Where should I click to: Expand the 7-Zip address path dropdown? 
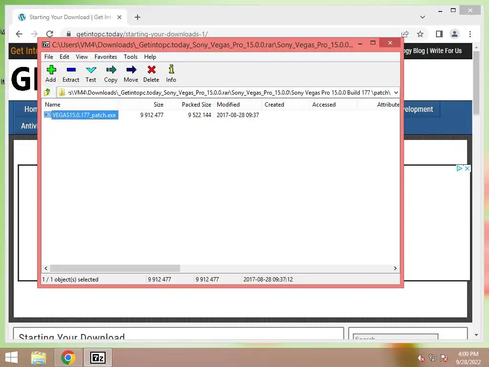click(x=396, y=92)
